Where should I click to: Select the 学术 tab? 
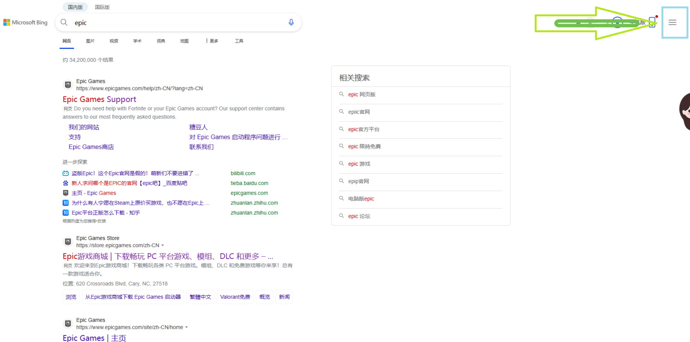[x=137, y=41]
